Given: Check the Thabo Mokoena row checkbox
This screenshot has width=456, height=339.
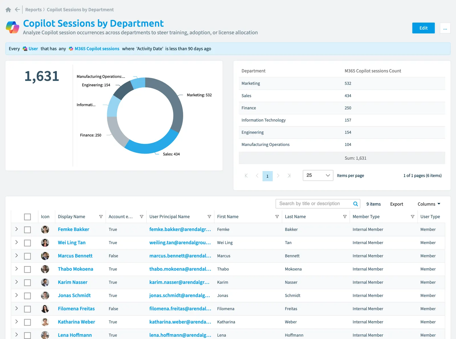Looking at the screenshot, I should (x=27, y=269).
